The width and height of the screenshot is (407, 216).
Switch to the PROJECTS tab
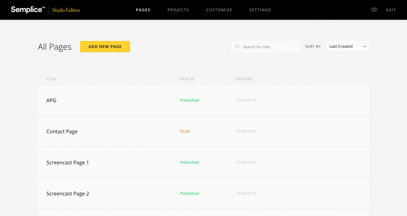click(x=178, y=10)
